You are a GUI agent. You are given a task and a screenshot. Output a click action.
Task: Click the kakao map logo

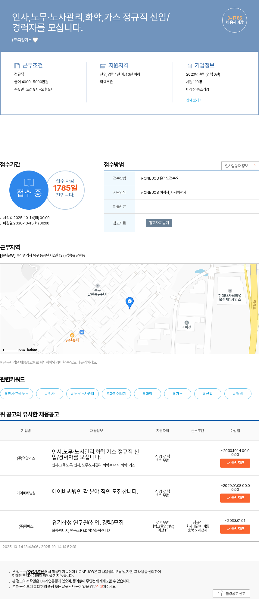point(32,350)
